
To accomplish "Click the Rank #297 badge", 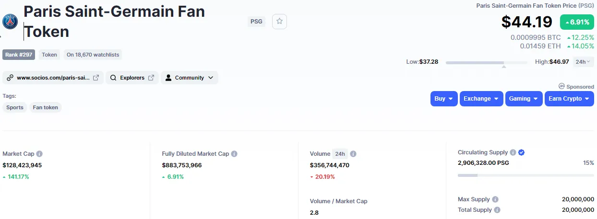I will [x=19, y=55].
